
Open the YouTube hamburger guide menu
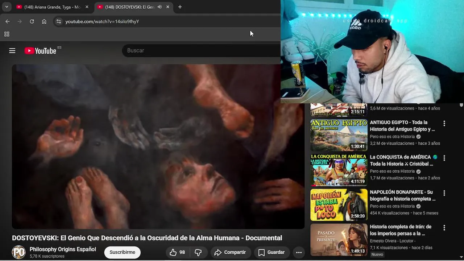coord(12,51)
